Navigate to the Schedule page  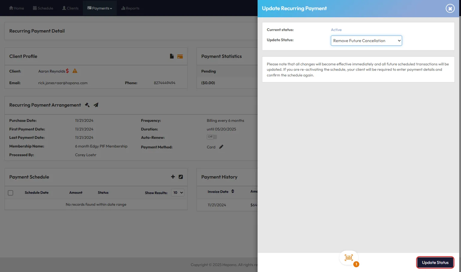[x=43, y=8]
